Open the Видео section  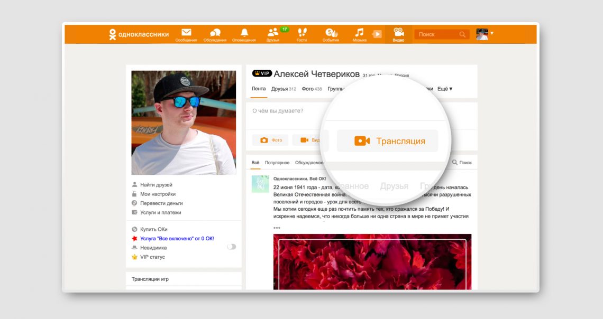(x=398, y=34)
